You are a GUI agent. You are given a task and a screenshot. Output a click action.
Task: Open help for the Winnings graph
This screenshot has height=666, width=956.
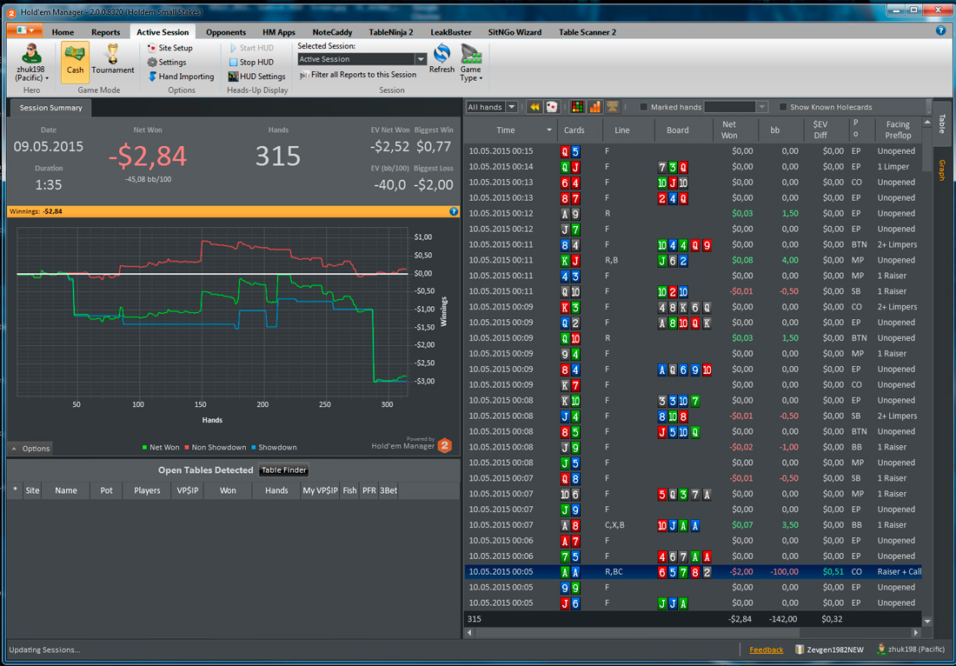click(453, 211)
